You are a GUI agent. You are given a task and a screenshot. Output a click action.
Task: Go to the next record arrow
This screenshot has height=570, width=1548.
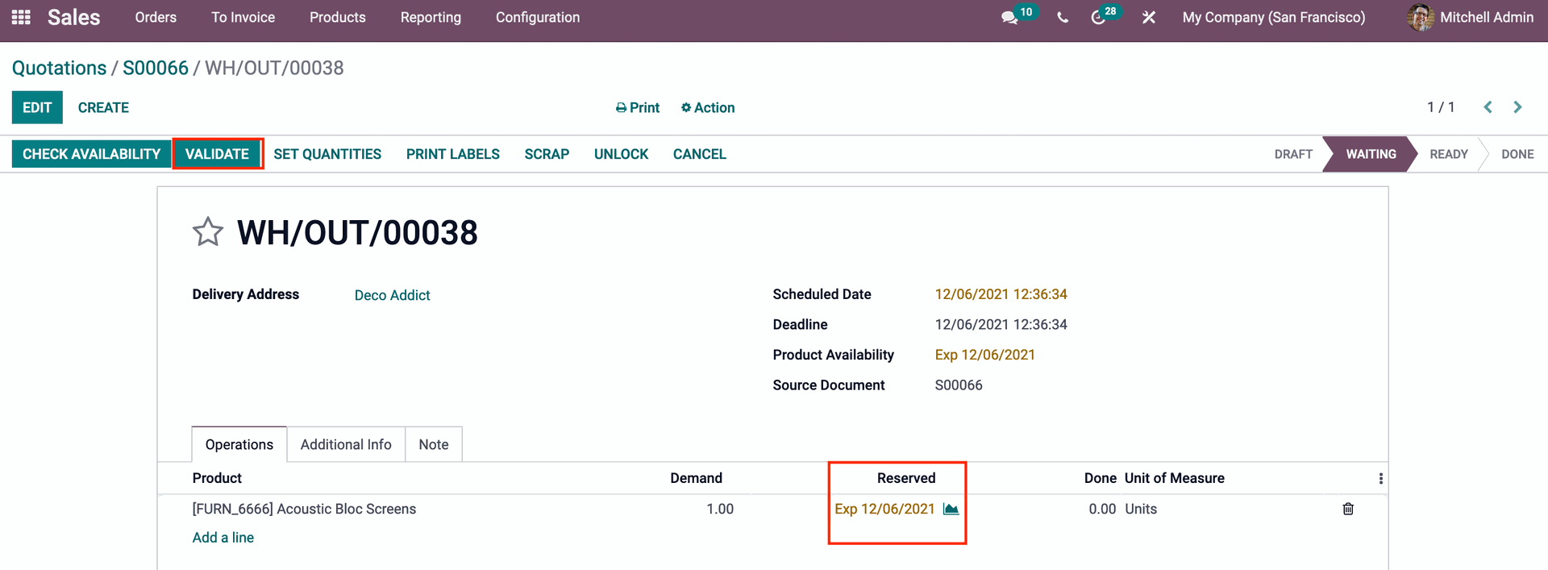(1517, 107)
